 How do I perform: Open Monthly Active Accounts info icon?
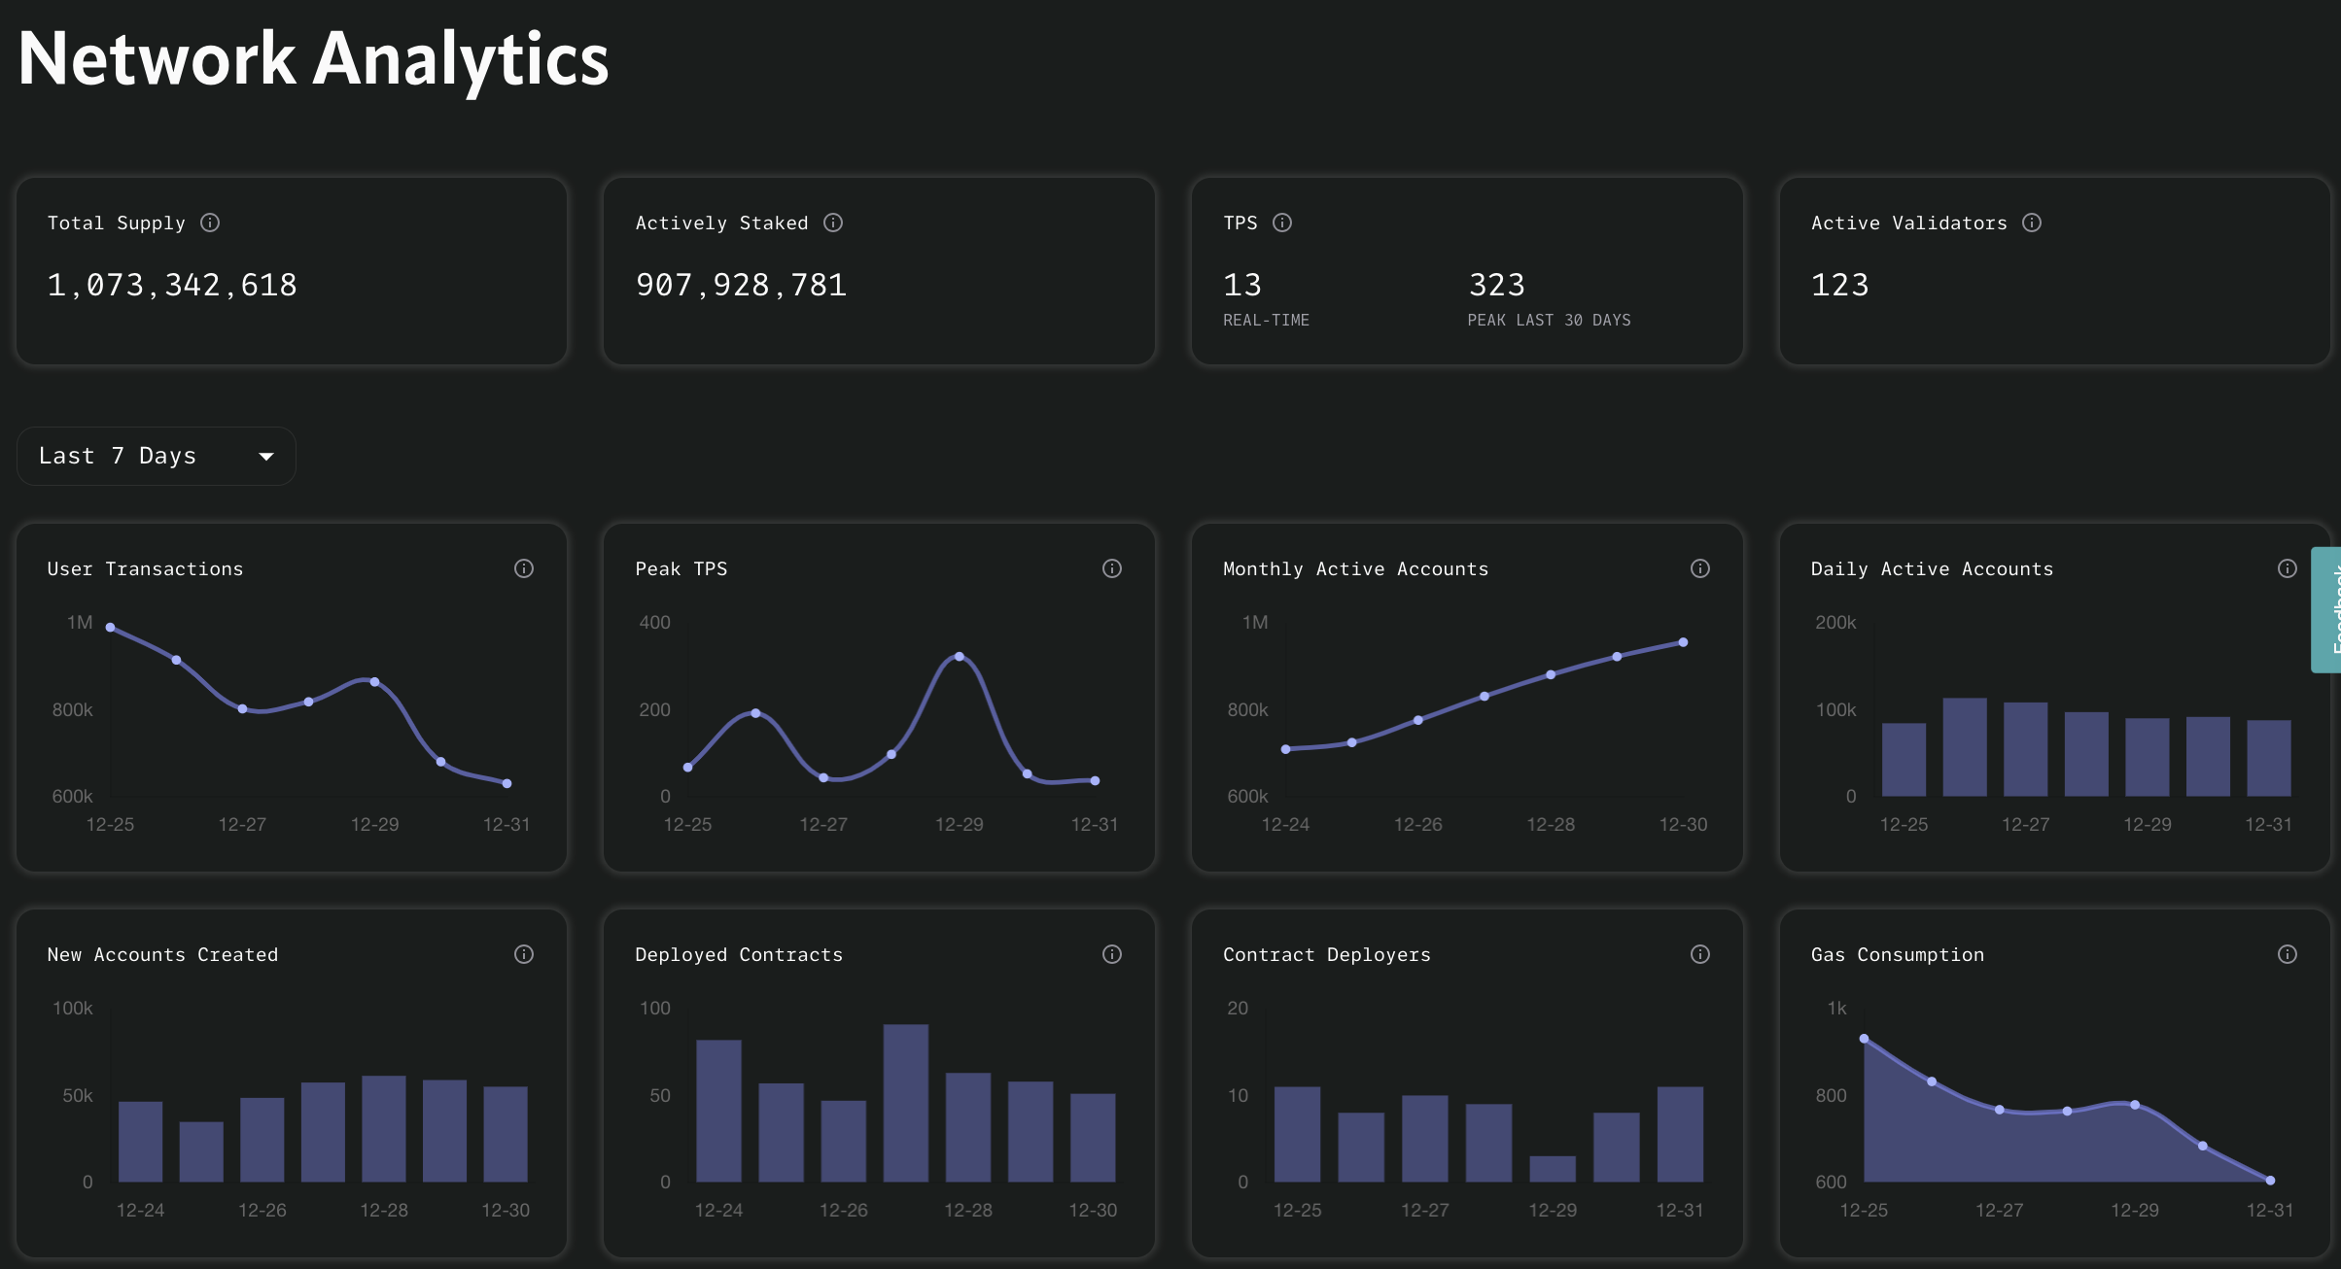(1700, 568)
